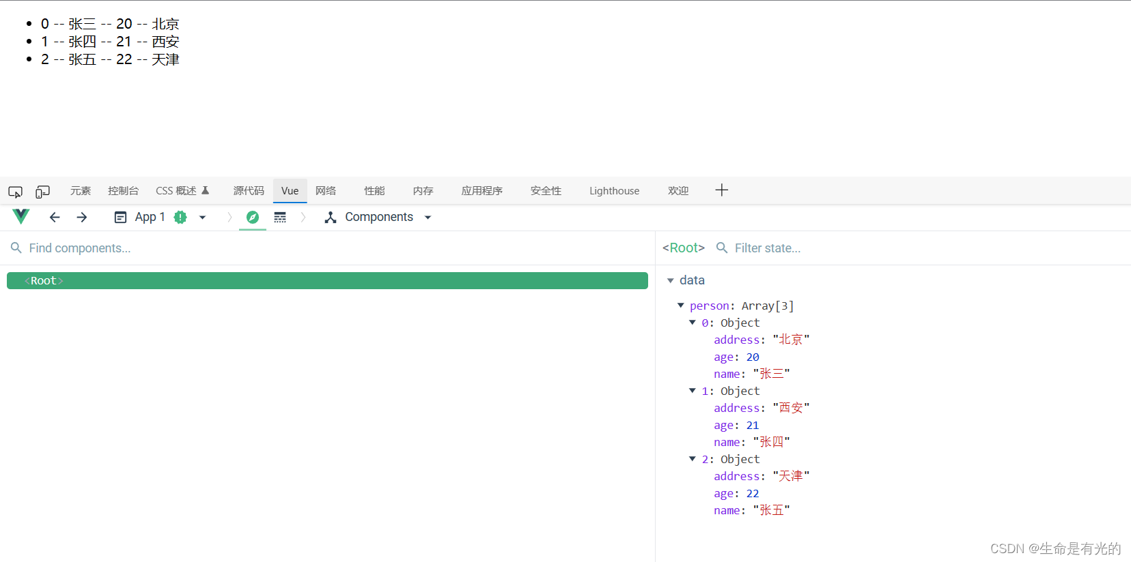Add a new DevTools tab with plus

click(722, 190)
